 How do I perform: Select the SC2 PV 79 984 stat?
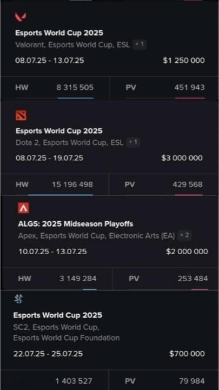(x=164, y=381)
